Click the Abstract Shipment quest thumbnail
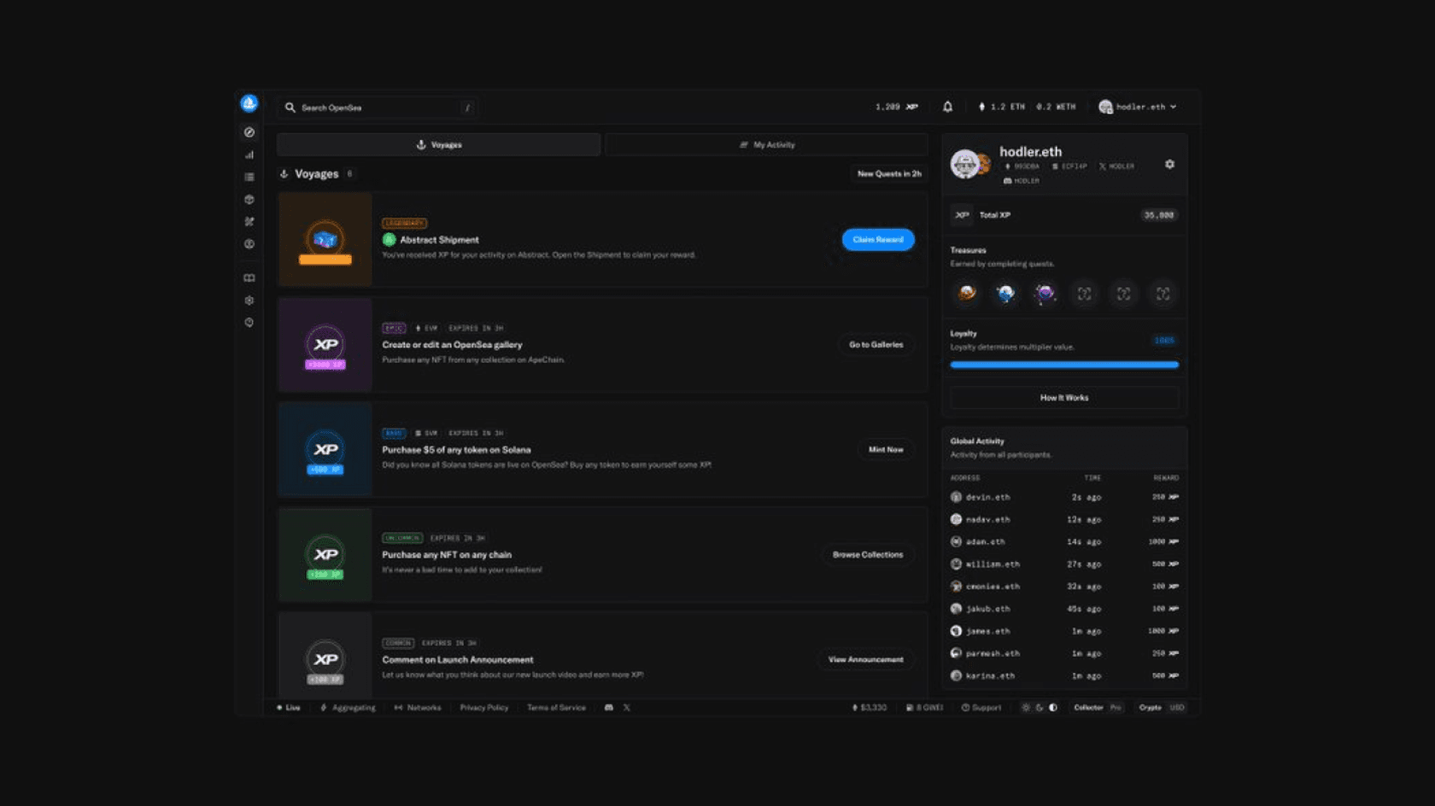The width and height of the screenshot is (1435, 806). pyautogui.click(x=325, y=239)
